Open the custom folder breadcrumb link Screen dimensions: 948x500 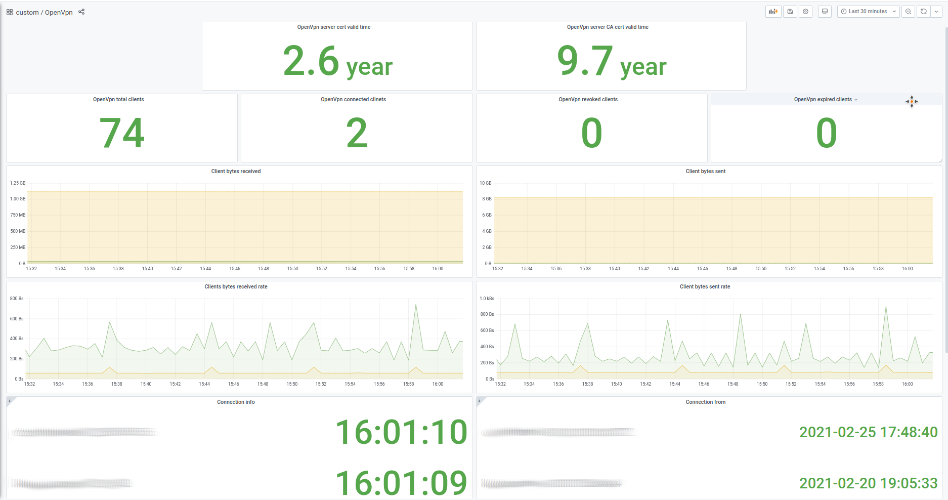coord(27,12)
